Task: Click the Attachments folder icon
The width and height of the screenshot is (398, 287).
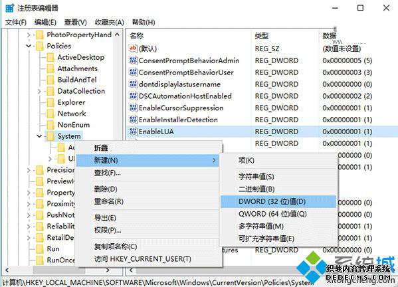Action: [50, 68]
